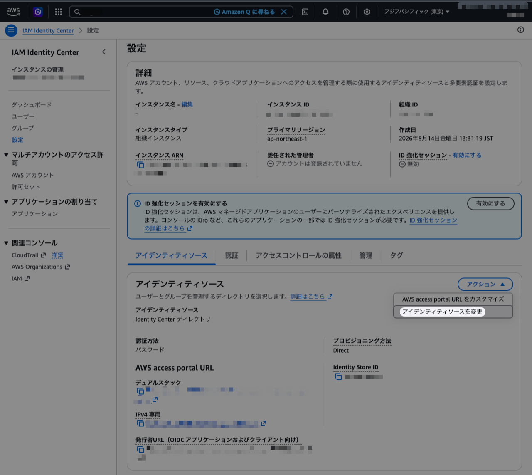Switch to the タグ tab
This screenshot has height=475, width=532.
coord(397,255)
